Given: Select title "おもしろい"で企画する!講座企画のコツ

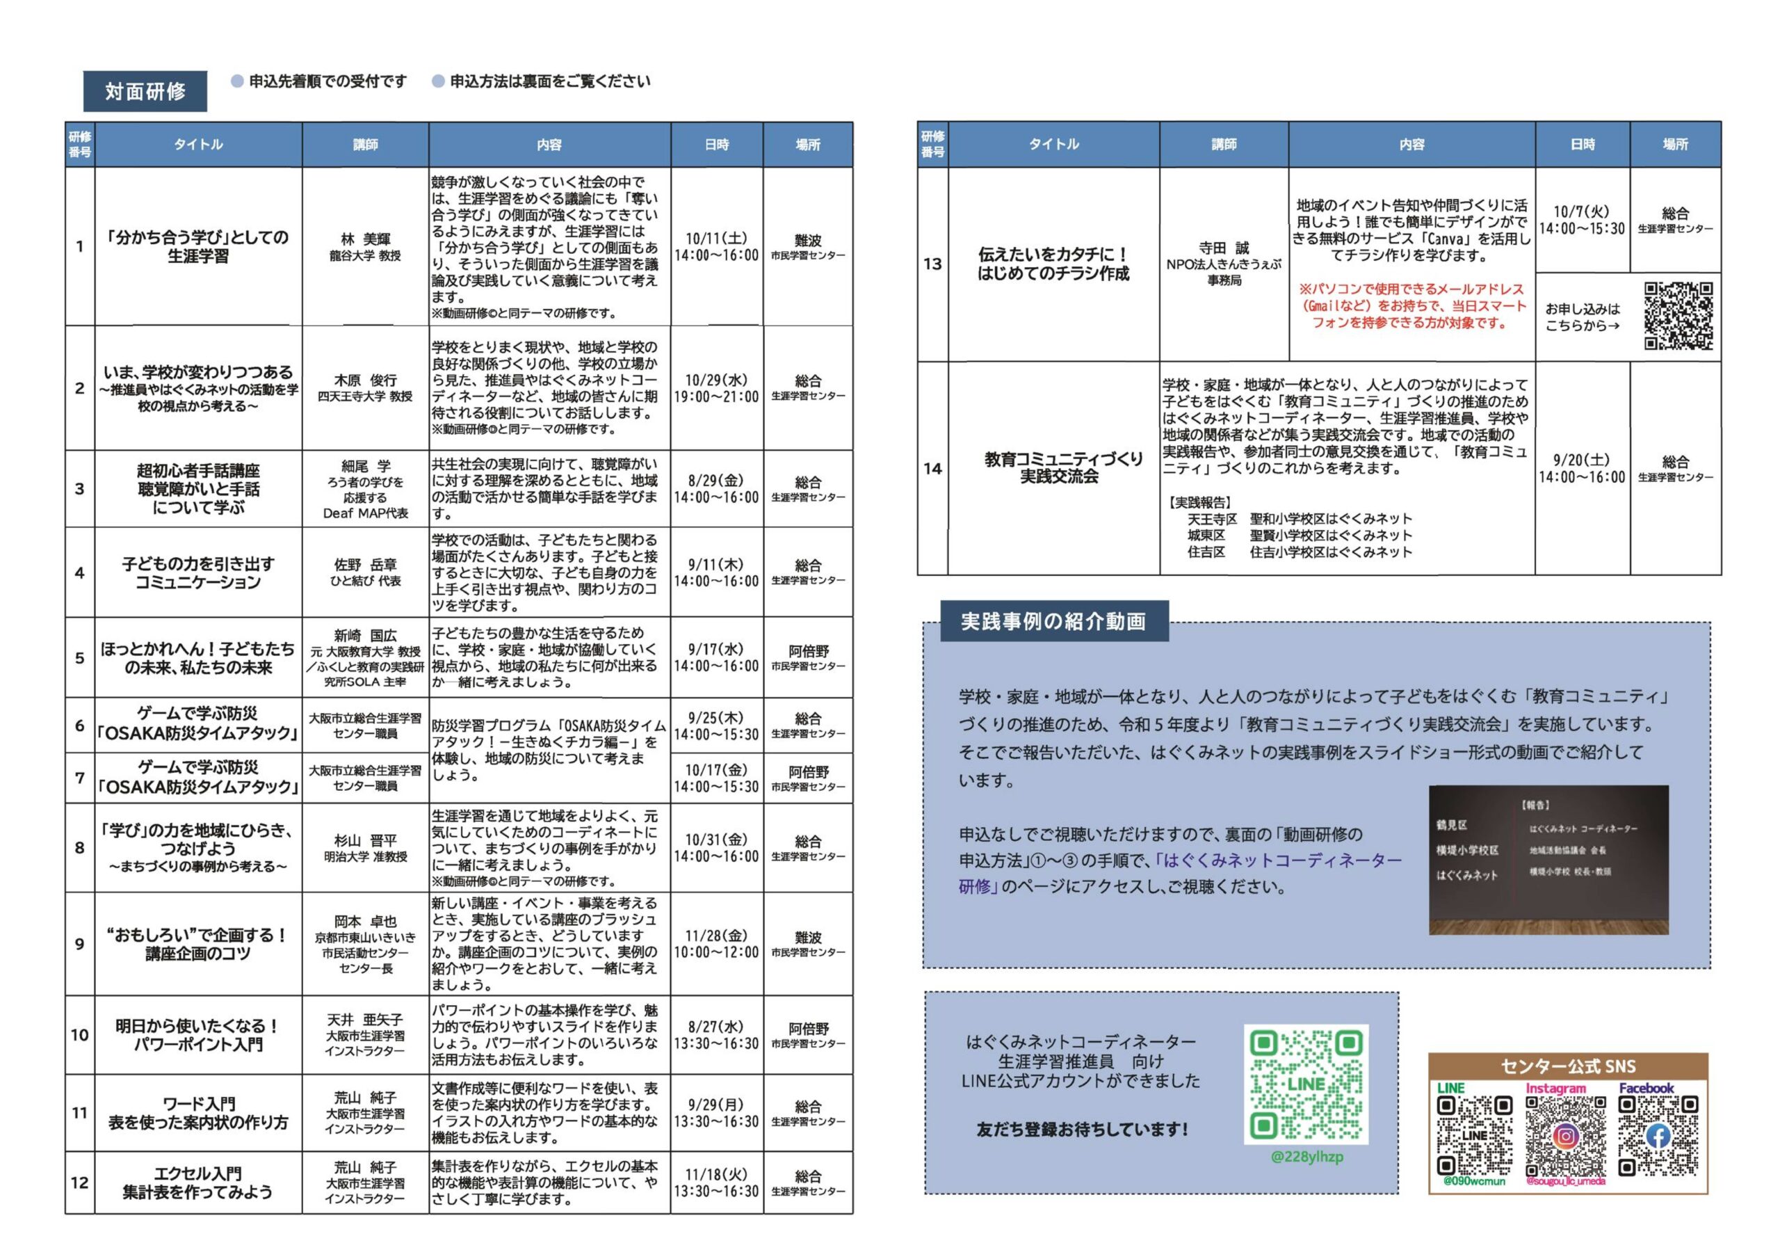Looking at the screenshot, I should (x=198, y=944).
